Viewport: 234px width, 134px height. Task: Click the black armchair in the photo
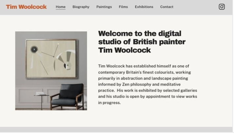click(x=67, y=97)
